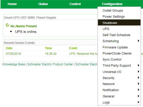
Task: Expand the Scheduling submenu arrow
Action: click(x=138, y=41)
